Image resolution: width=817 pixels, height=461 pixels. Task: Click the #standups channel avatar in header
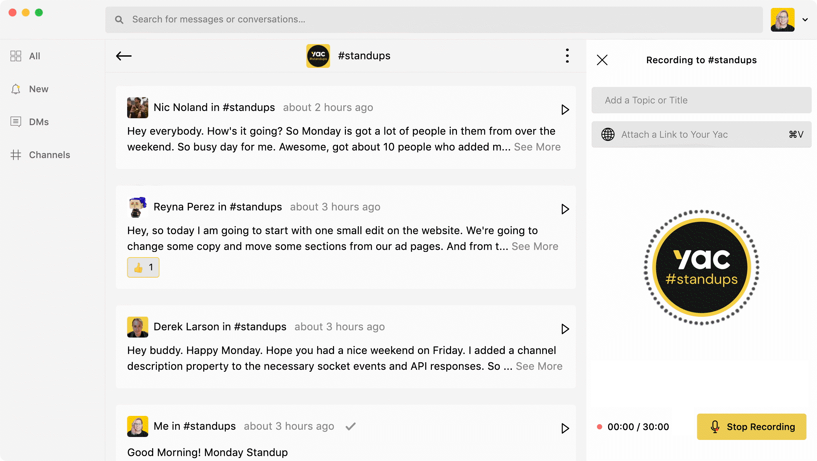(318, 56)
